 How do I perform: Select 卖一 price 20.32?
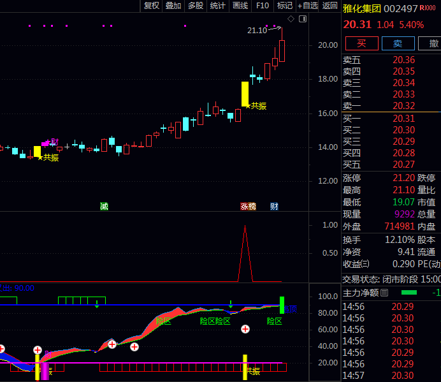(403, 106)
